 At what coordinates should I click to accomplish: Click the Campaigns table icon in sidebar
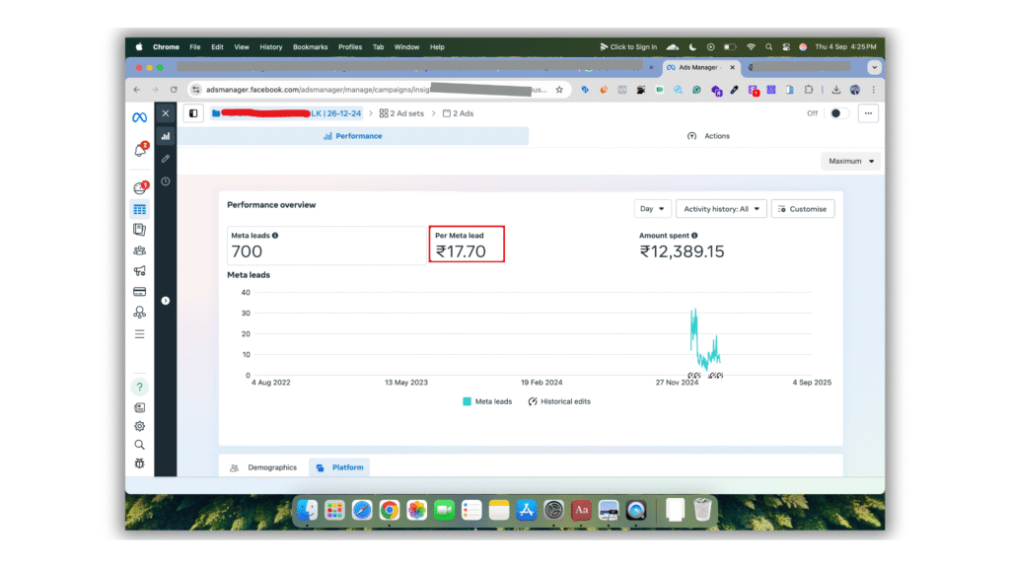click(140, 209)
